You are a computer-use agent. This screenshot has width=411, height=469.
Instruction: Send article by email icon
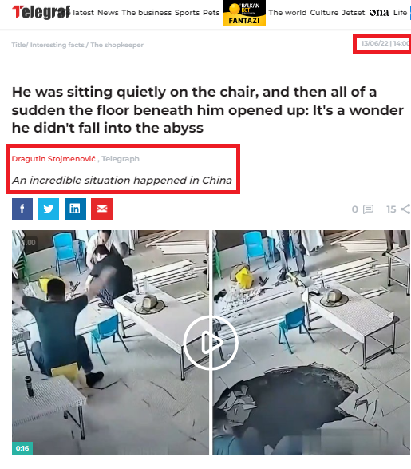101,209
